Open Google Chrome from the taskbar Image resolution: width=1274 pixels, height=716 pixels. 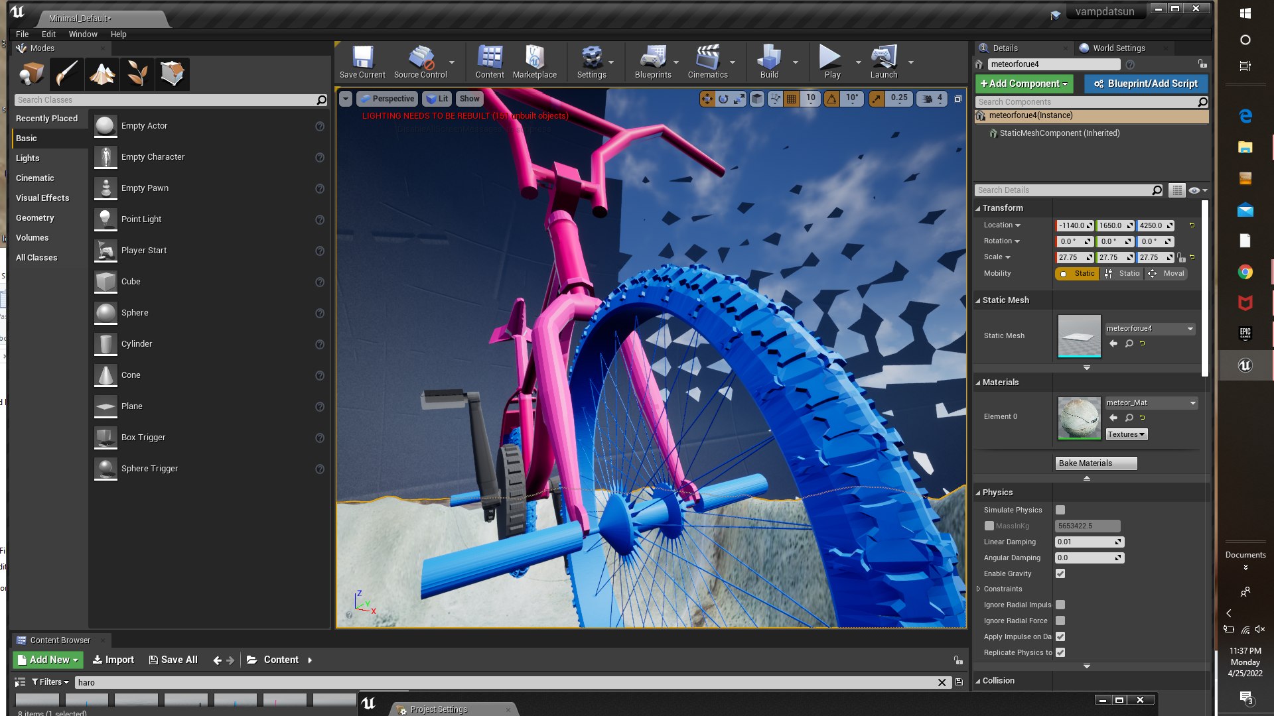1245,272
